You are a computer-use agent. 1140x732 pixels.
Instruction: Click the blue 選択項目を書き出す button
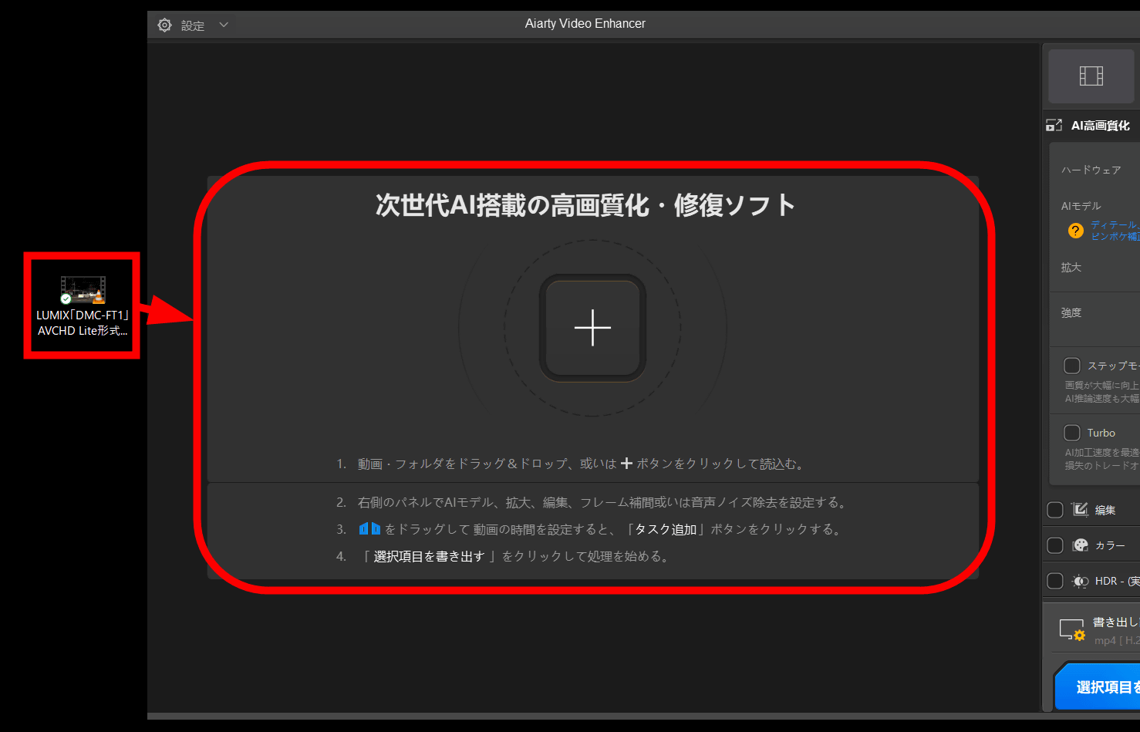click(1099, 686)
